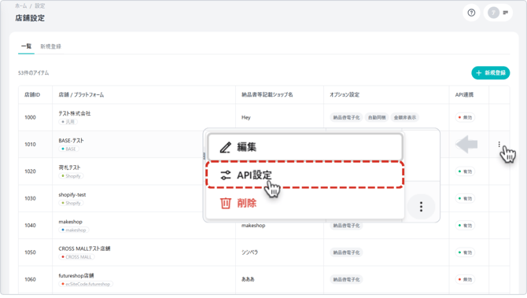527x298 pixels.
Task: Click 無効 status badge in row 1060
Action: coord(465,279)
